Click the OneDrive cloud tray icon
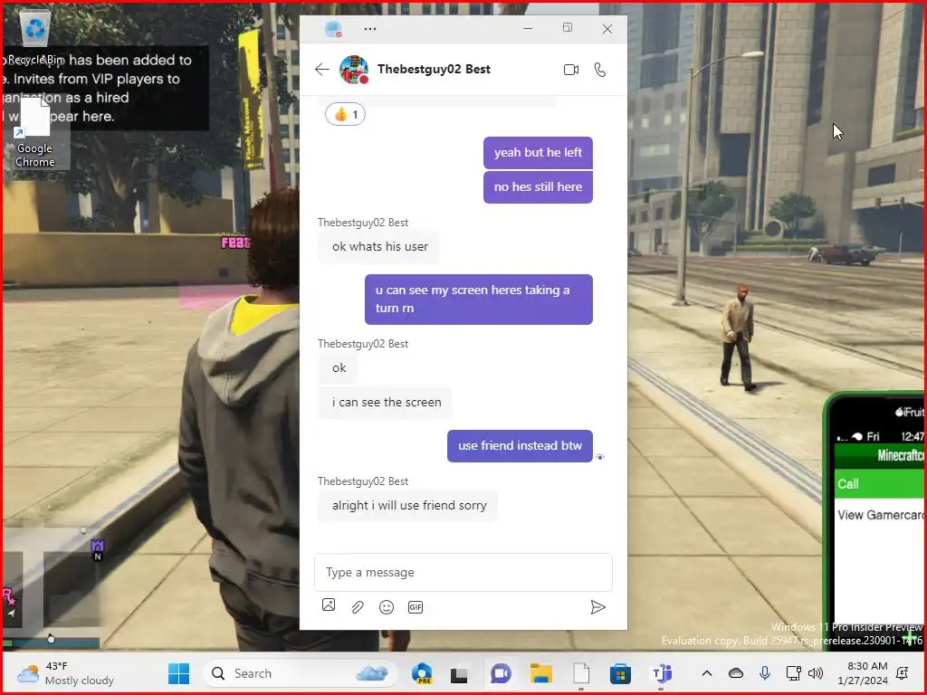Screen dimensions: 927x695 [x=736, y=673]
